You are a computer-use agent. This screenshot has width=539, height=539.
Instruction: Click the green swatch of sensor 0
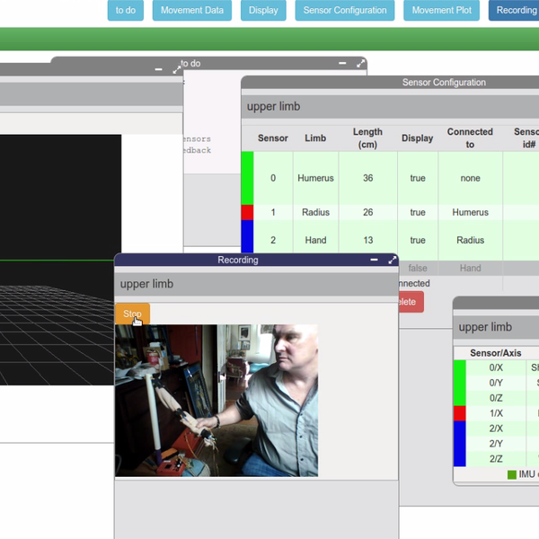(x=247, y=178)
